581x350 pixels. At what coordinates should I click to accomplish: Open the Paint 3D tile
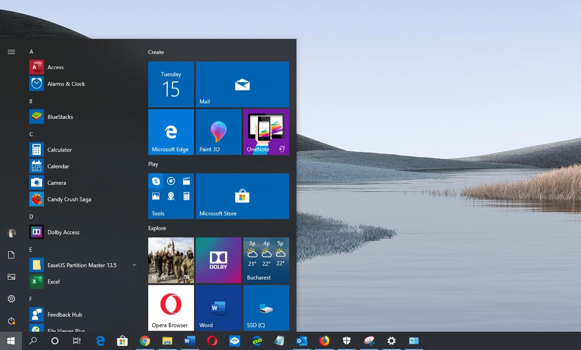(219, 132)
